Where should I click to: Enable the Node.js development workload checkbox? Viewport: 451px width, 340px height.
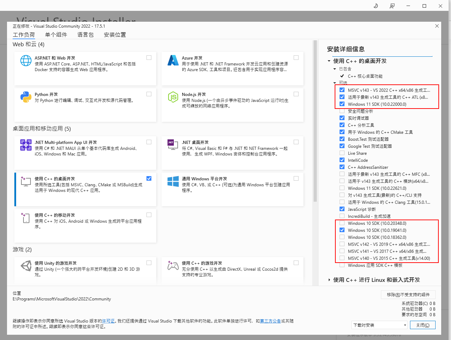(296, 94)
